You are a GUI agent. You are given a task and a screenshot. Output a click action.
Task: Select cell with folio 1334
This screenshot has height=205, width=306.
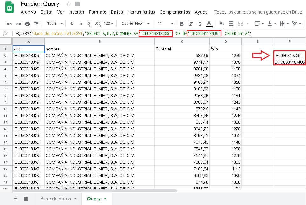click(225, 76)
